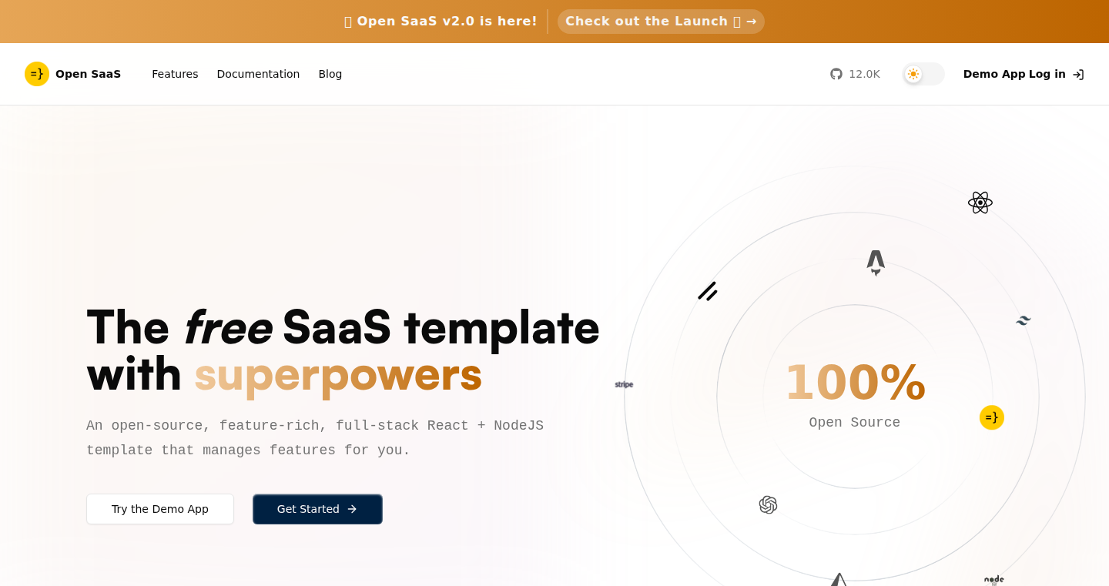1109x586 pixels.
Task: Click the Open SaaS logo icon in navbar
Action: (37, 74)
